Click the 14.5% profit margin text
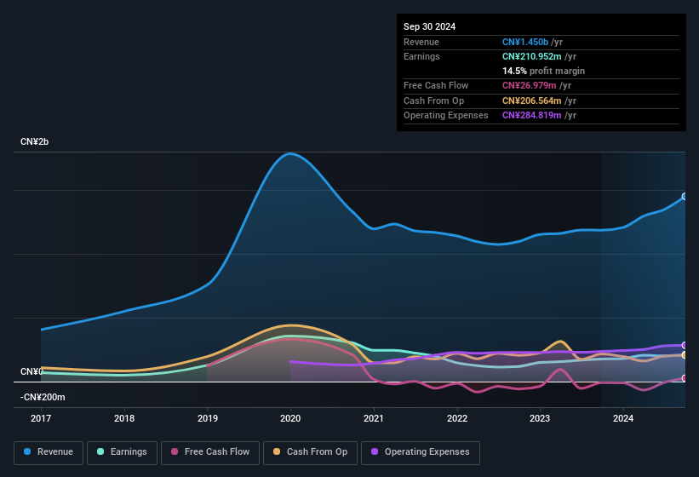 [543, 71]
